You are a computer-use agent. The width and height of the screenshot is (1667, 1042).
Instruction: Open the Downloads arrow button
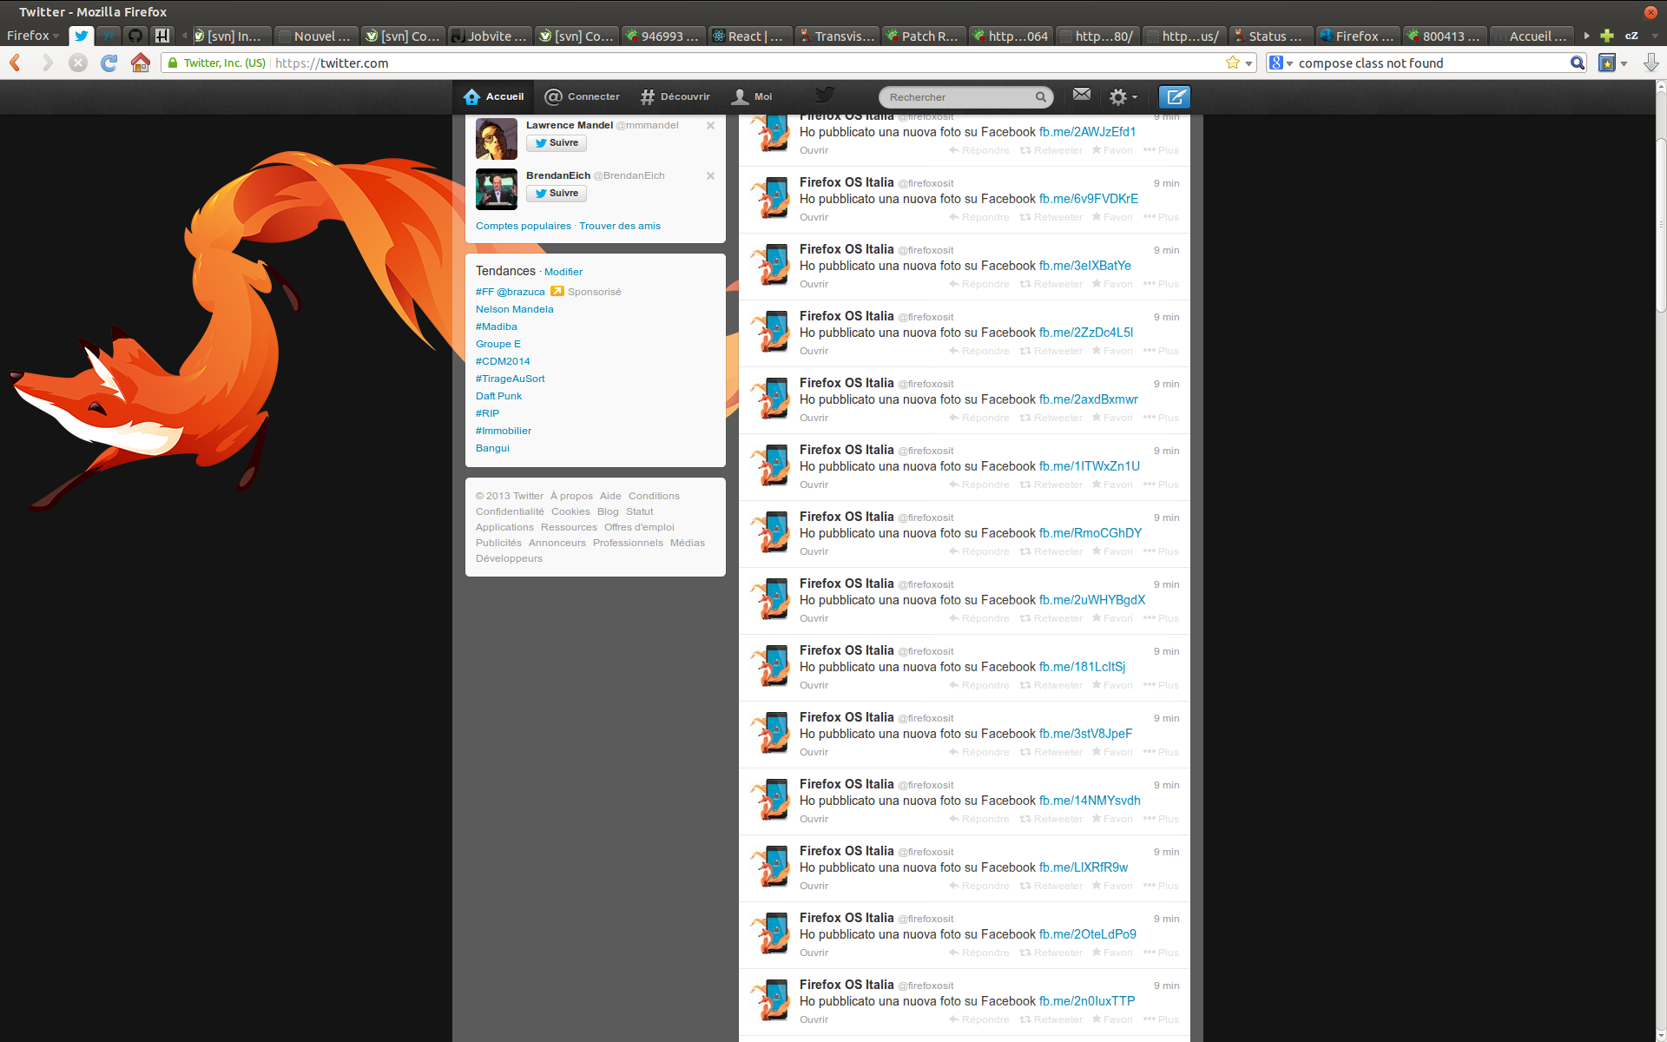point(1651,63)
